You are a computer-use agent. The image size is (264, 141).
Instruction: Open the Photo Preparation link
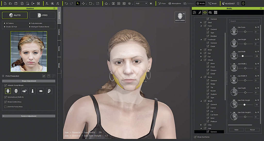tap(12, 76)
